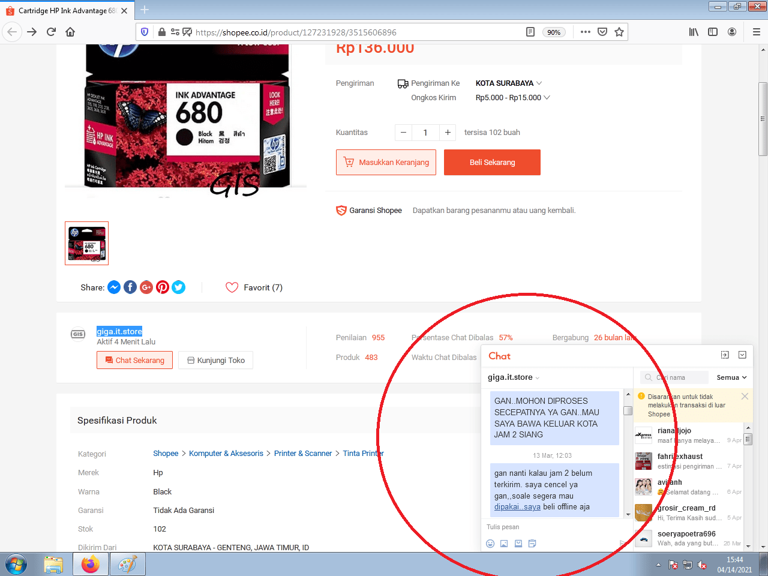This screenshot has height=576, width=768.
Task: Decrease quantity with the minus button
Action: tap(403, 133)
